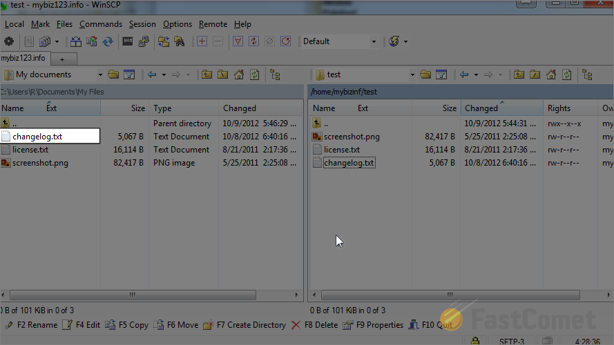
Task: Refresh the local panel
Action: 255,75
